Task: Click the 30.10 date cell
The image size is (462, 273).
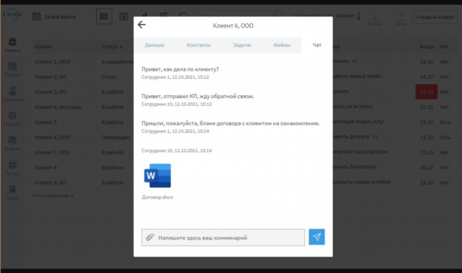Action: pos(426,168)
